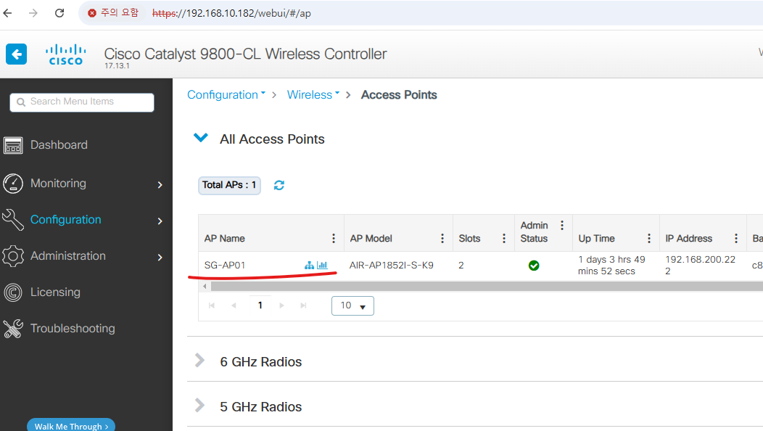Open the AP Model column options menu

point(442,239)
